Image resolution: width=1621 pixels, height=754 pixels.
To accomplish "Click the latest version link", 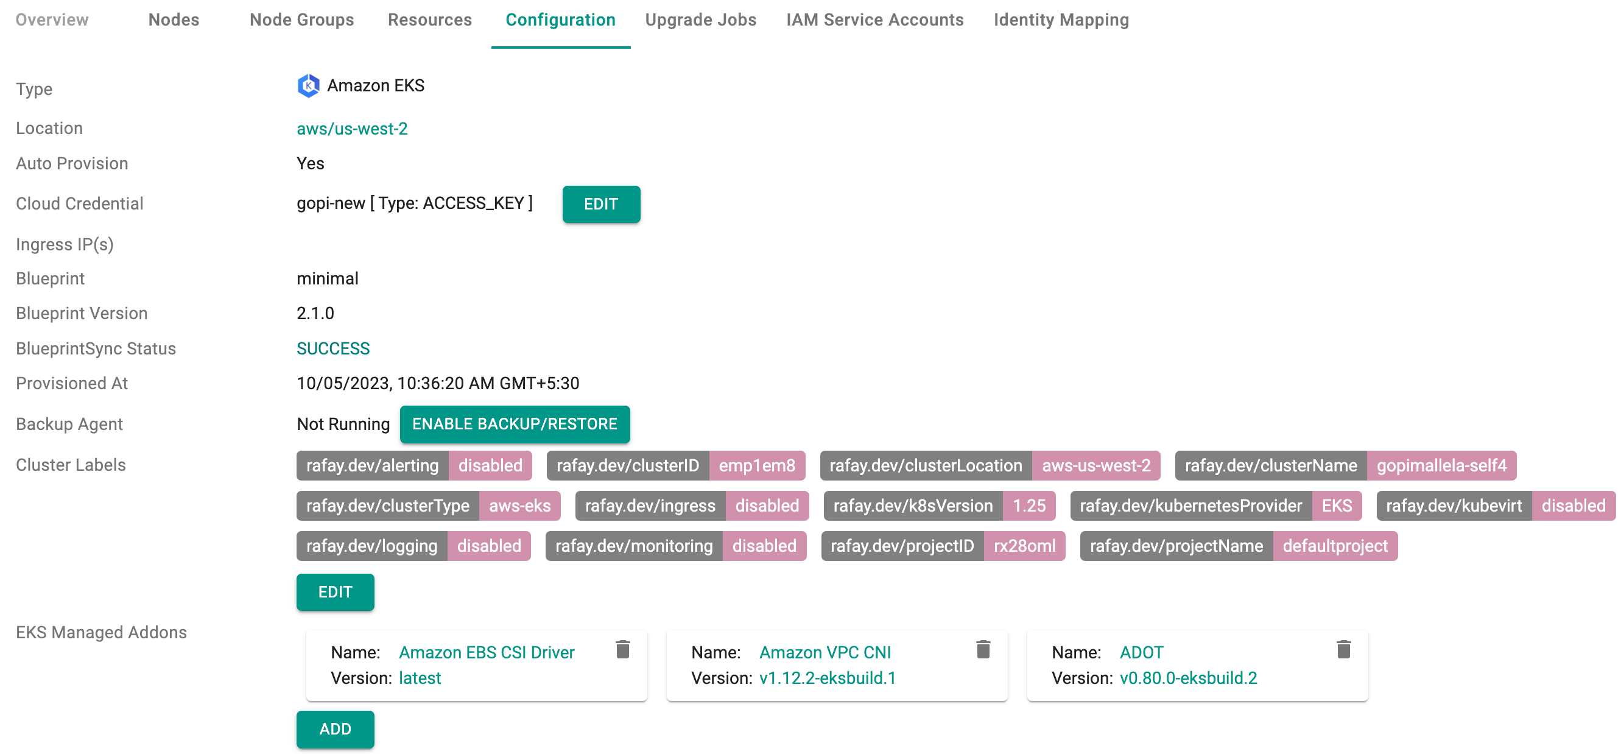I will point(420,678).
